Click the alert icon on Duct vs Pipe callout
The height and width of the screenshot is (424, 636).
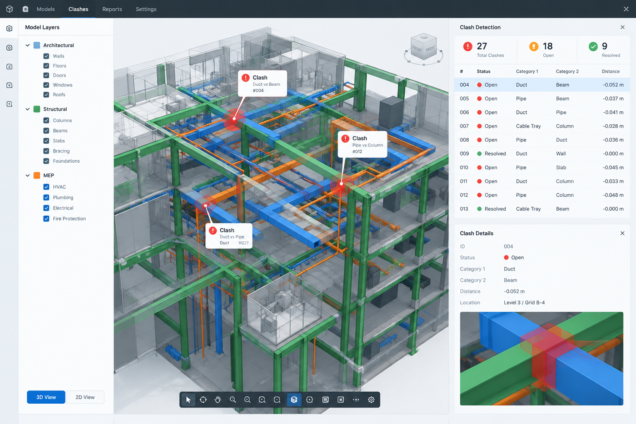(x=213, y=231)
